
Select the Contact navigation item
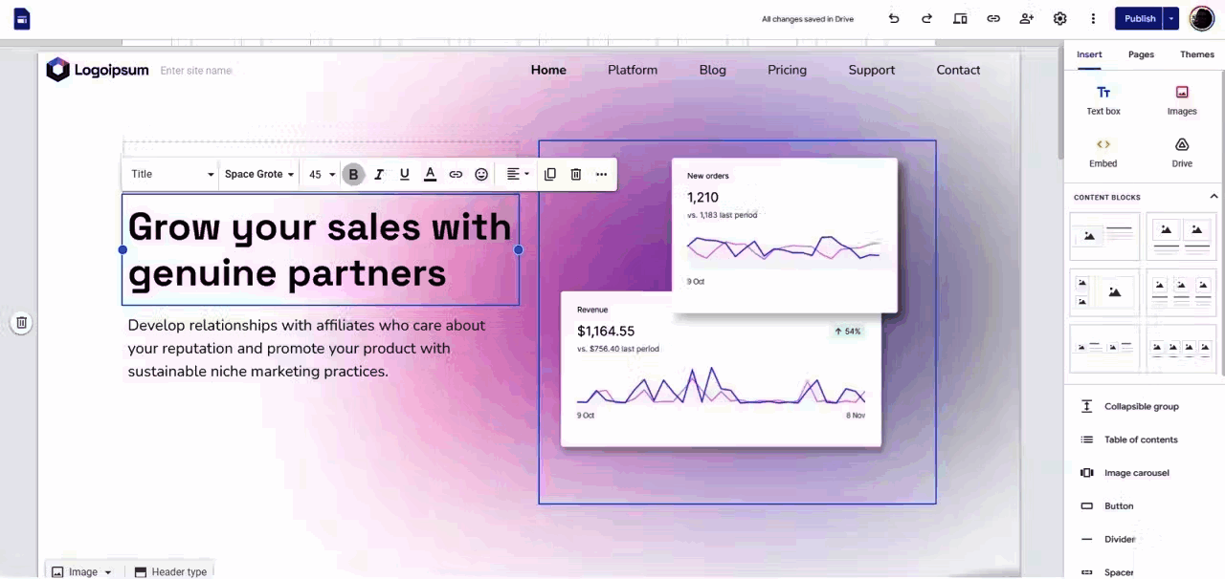tap(958, 70)
